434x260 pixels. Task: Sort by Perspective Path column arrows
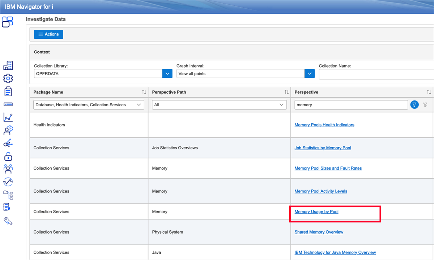click(x=286, y=92)
